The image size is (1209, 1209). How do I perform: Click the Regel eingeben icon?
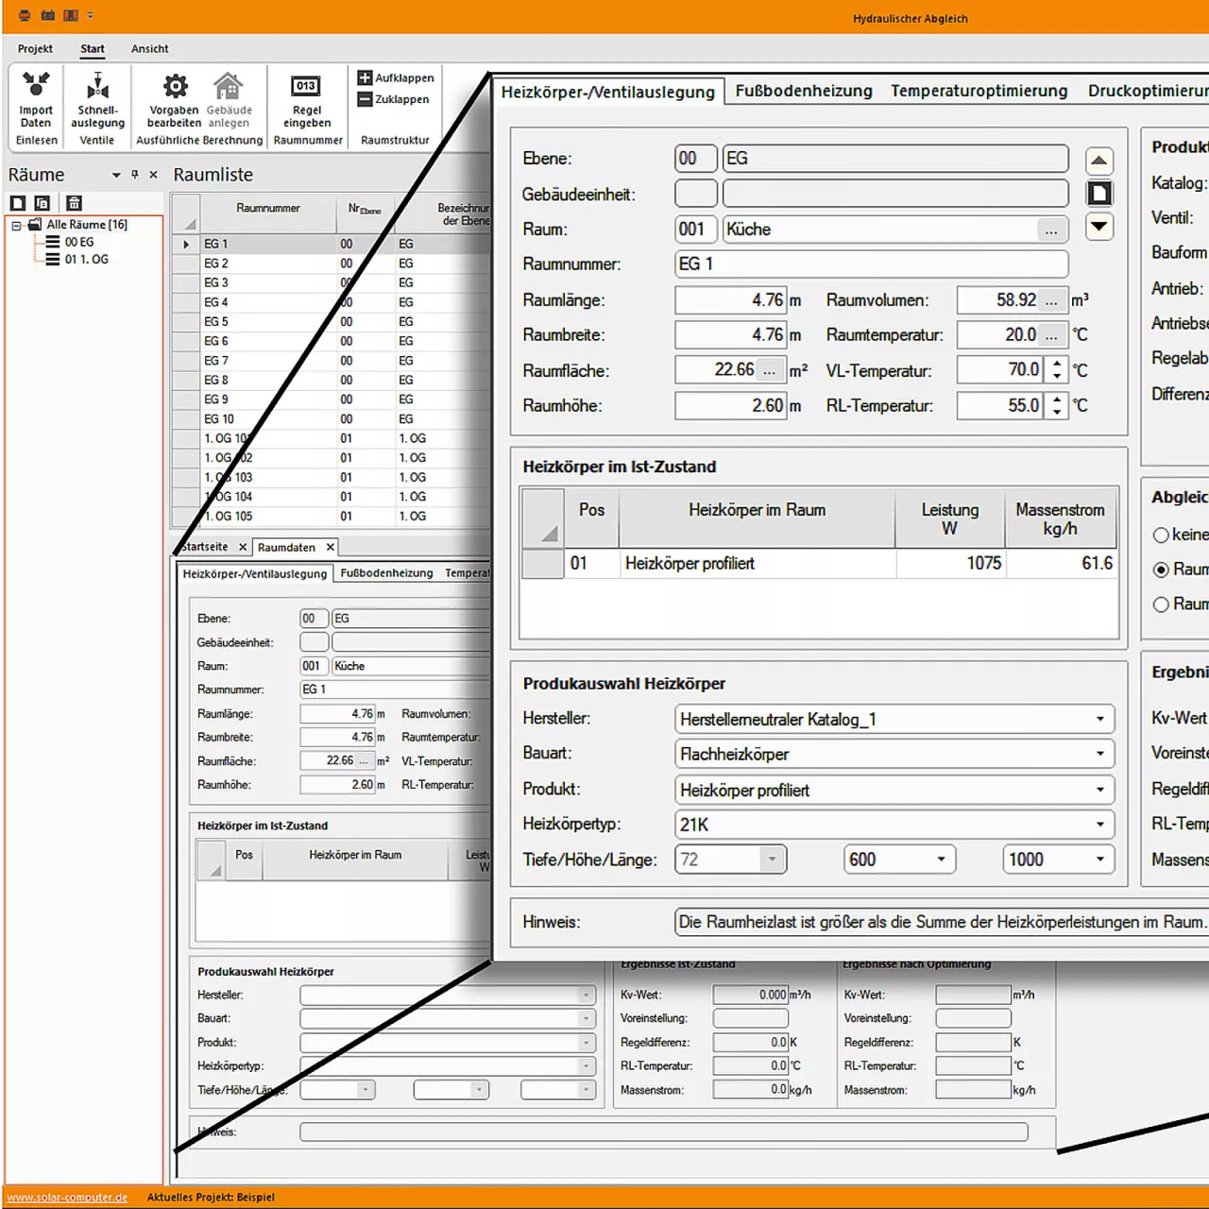click(306, 87)
